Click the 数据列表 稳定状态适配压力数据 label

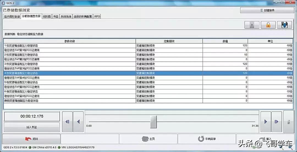click(24, 34)
